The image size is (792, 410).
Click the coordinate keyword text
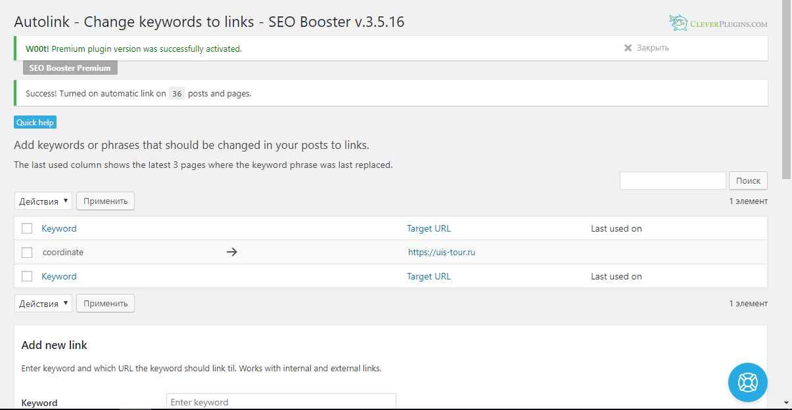(x=63, y=252)
